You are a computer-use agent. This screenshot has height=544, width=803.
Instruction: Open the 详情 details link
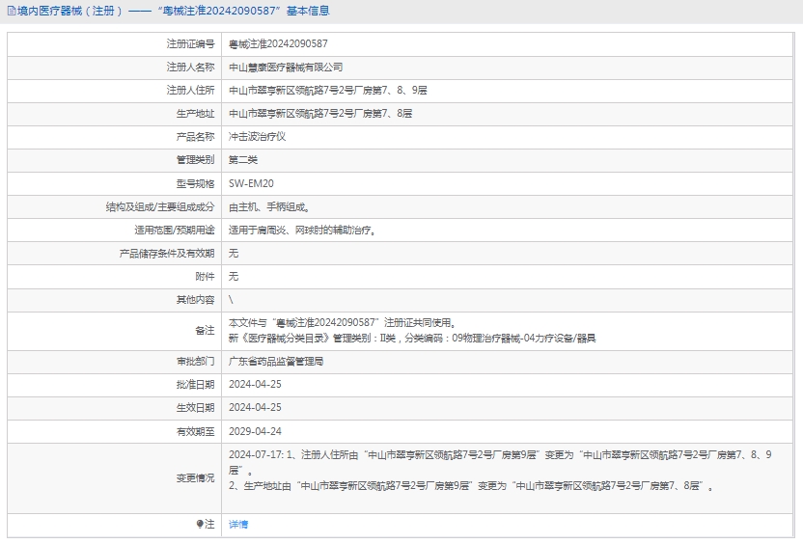point(238,525)
